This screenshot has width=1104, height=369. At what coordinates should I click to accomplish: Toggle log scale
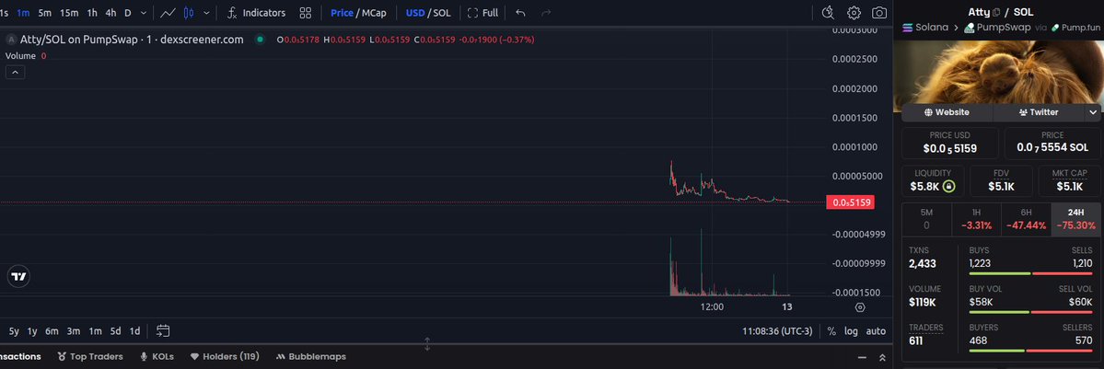[851, 331]
